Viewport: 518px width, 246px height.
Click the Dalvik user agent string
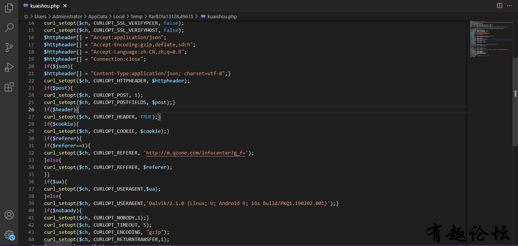coord(238,203)
